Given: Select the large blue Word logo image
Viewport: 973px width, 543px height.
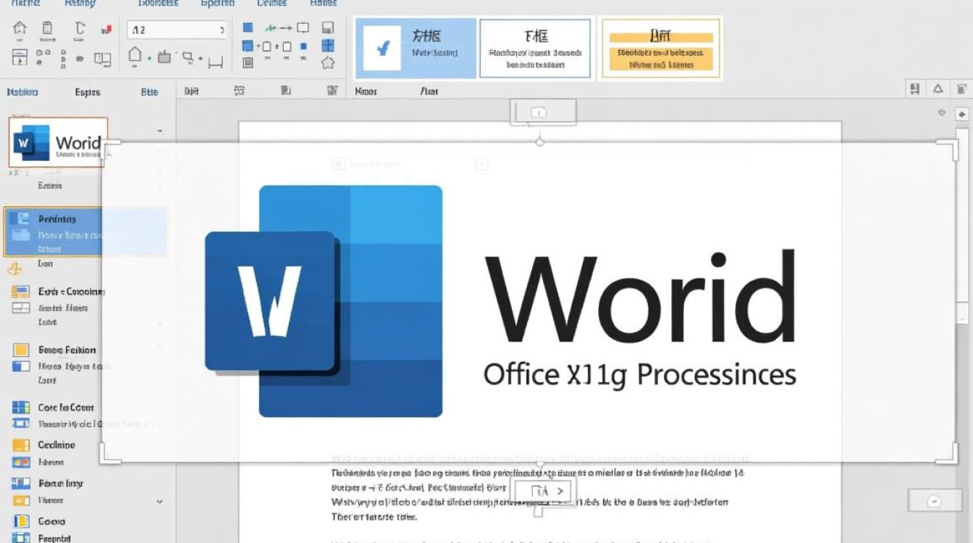Looking at the screenshot, I should (324, 301).
